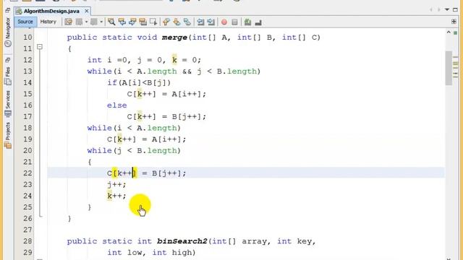Image resolution: width=463 pixels, height=260 pixels.
Task: Click the split editor icon
Action: (x=454, y=22)
